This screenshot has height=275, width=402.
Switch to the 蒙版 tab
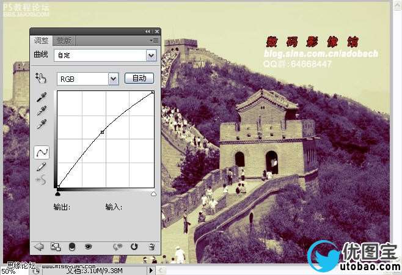(64, 41)
